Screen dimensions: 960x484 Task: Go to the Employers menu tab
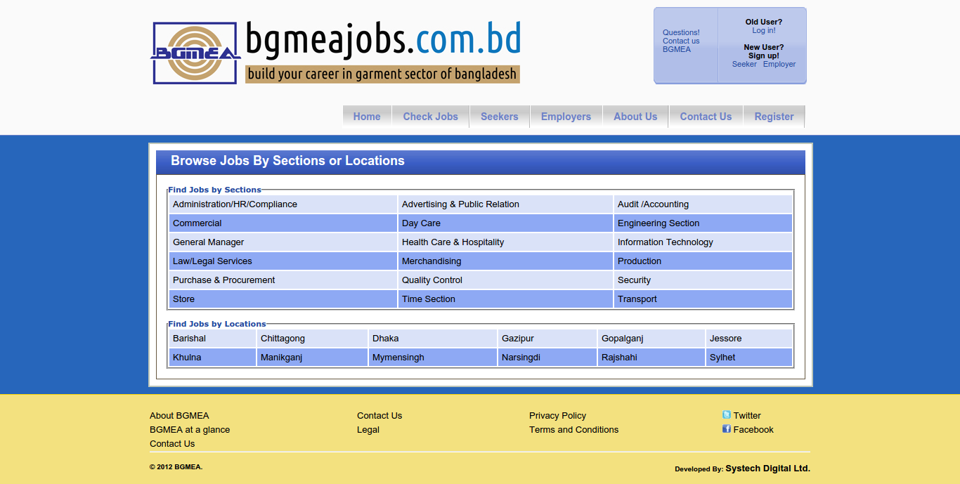pos(566,117)
